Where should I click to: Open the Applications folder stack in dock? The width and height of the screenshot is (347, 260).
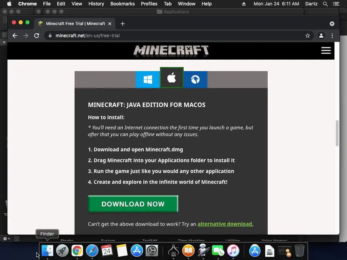pyautogui.click(x=255, y=251)
